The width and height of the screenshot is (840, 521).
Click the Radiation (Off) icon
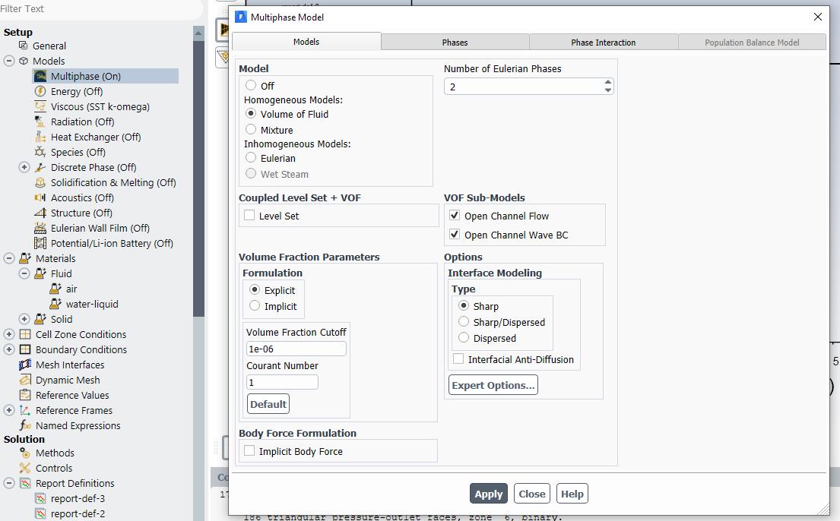coord(40,122)
